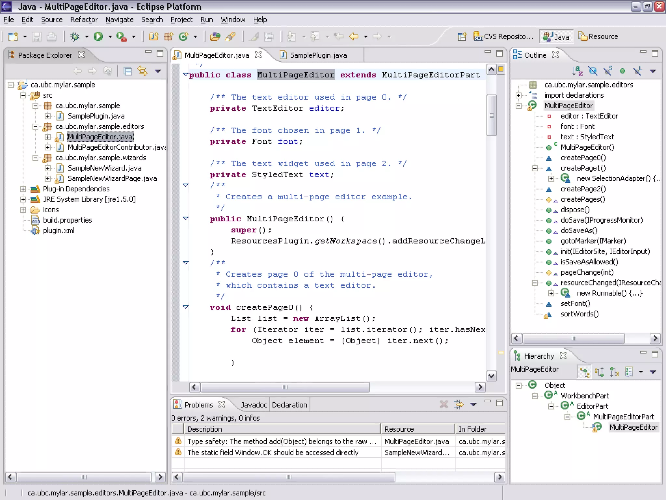Select the Type safety warning row
This screenshot has width=666, height=500.
(282, 441)
